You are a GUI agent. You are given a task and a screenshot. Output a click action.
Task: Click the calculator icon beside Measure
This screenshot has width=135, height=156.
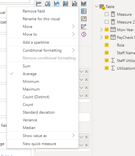click(113, 14)
